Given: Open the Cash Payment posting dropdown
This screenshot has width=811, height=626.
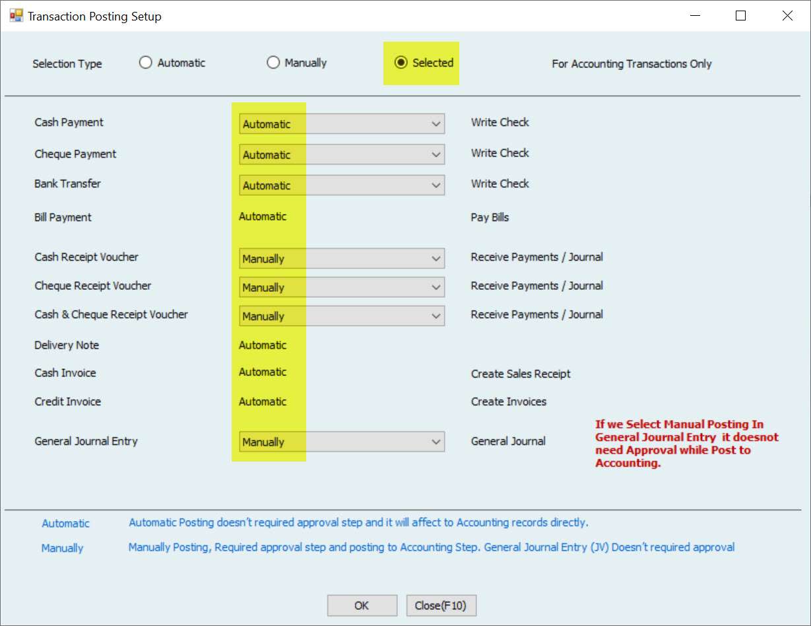Looking at the screenshot, I should 342,123.
